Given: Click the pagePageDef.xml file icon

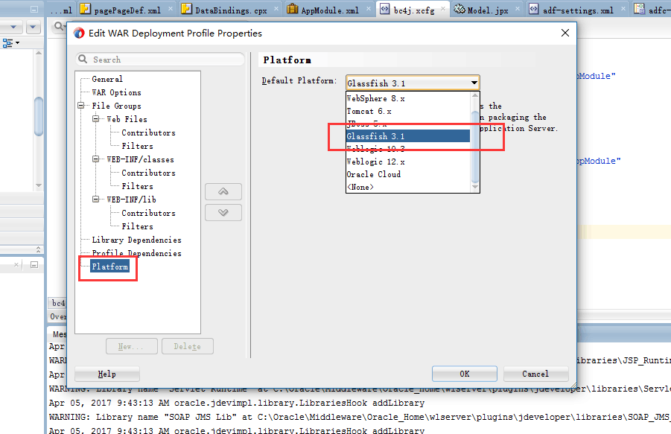Looking at the screenshot, I should point(86,9).
